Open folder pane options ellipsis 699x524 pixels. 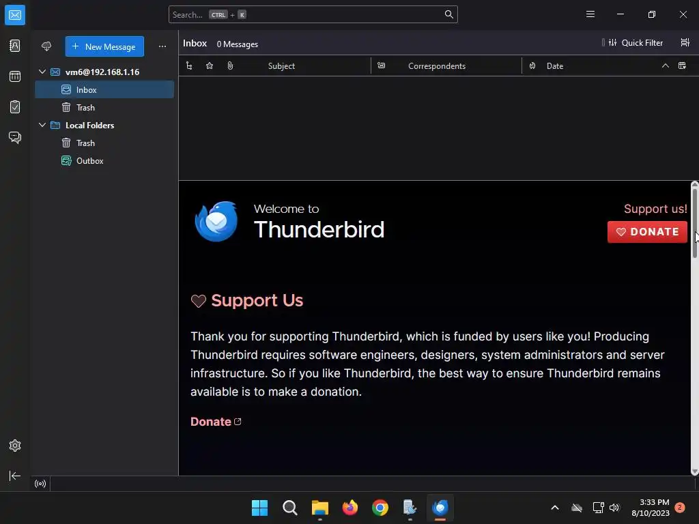click(162, 46)
